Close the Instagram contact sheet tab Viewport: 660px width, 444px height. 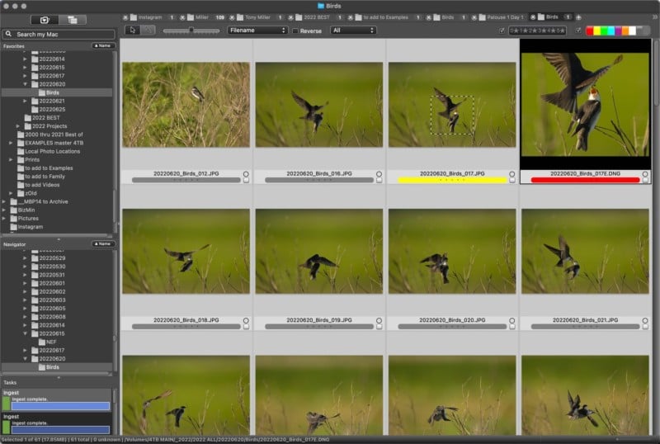(x=125, y=17)
